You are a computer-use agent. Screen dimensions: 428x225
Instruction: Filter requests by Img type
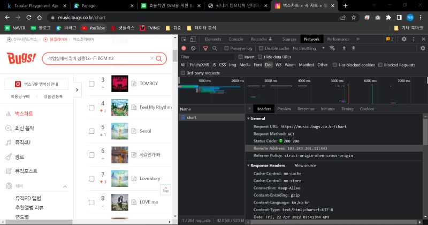pyautogui.click(x=233, y=65)
